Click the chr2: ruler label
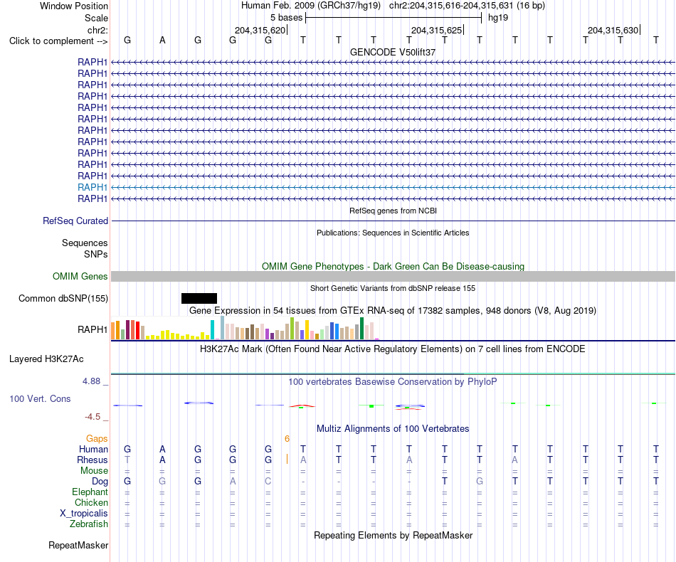The image size is (676, 562). pyautogui.click(x=97, y=30)
